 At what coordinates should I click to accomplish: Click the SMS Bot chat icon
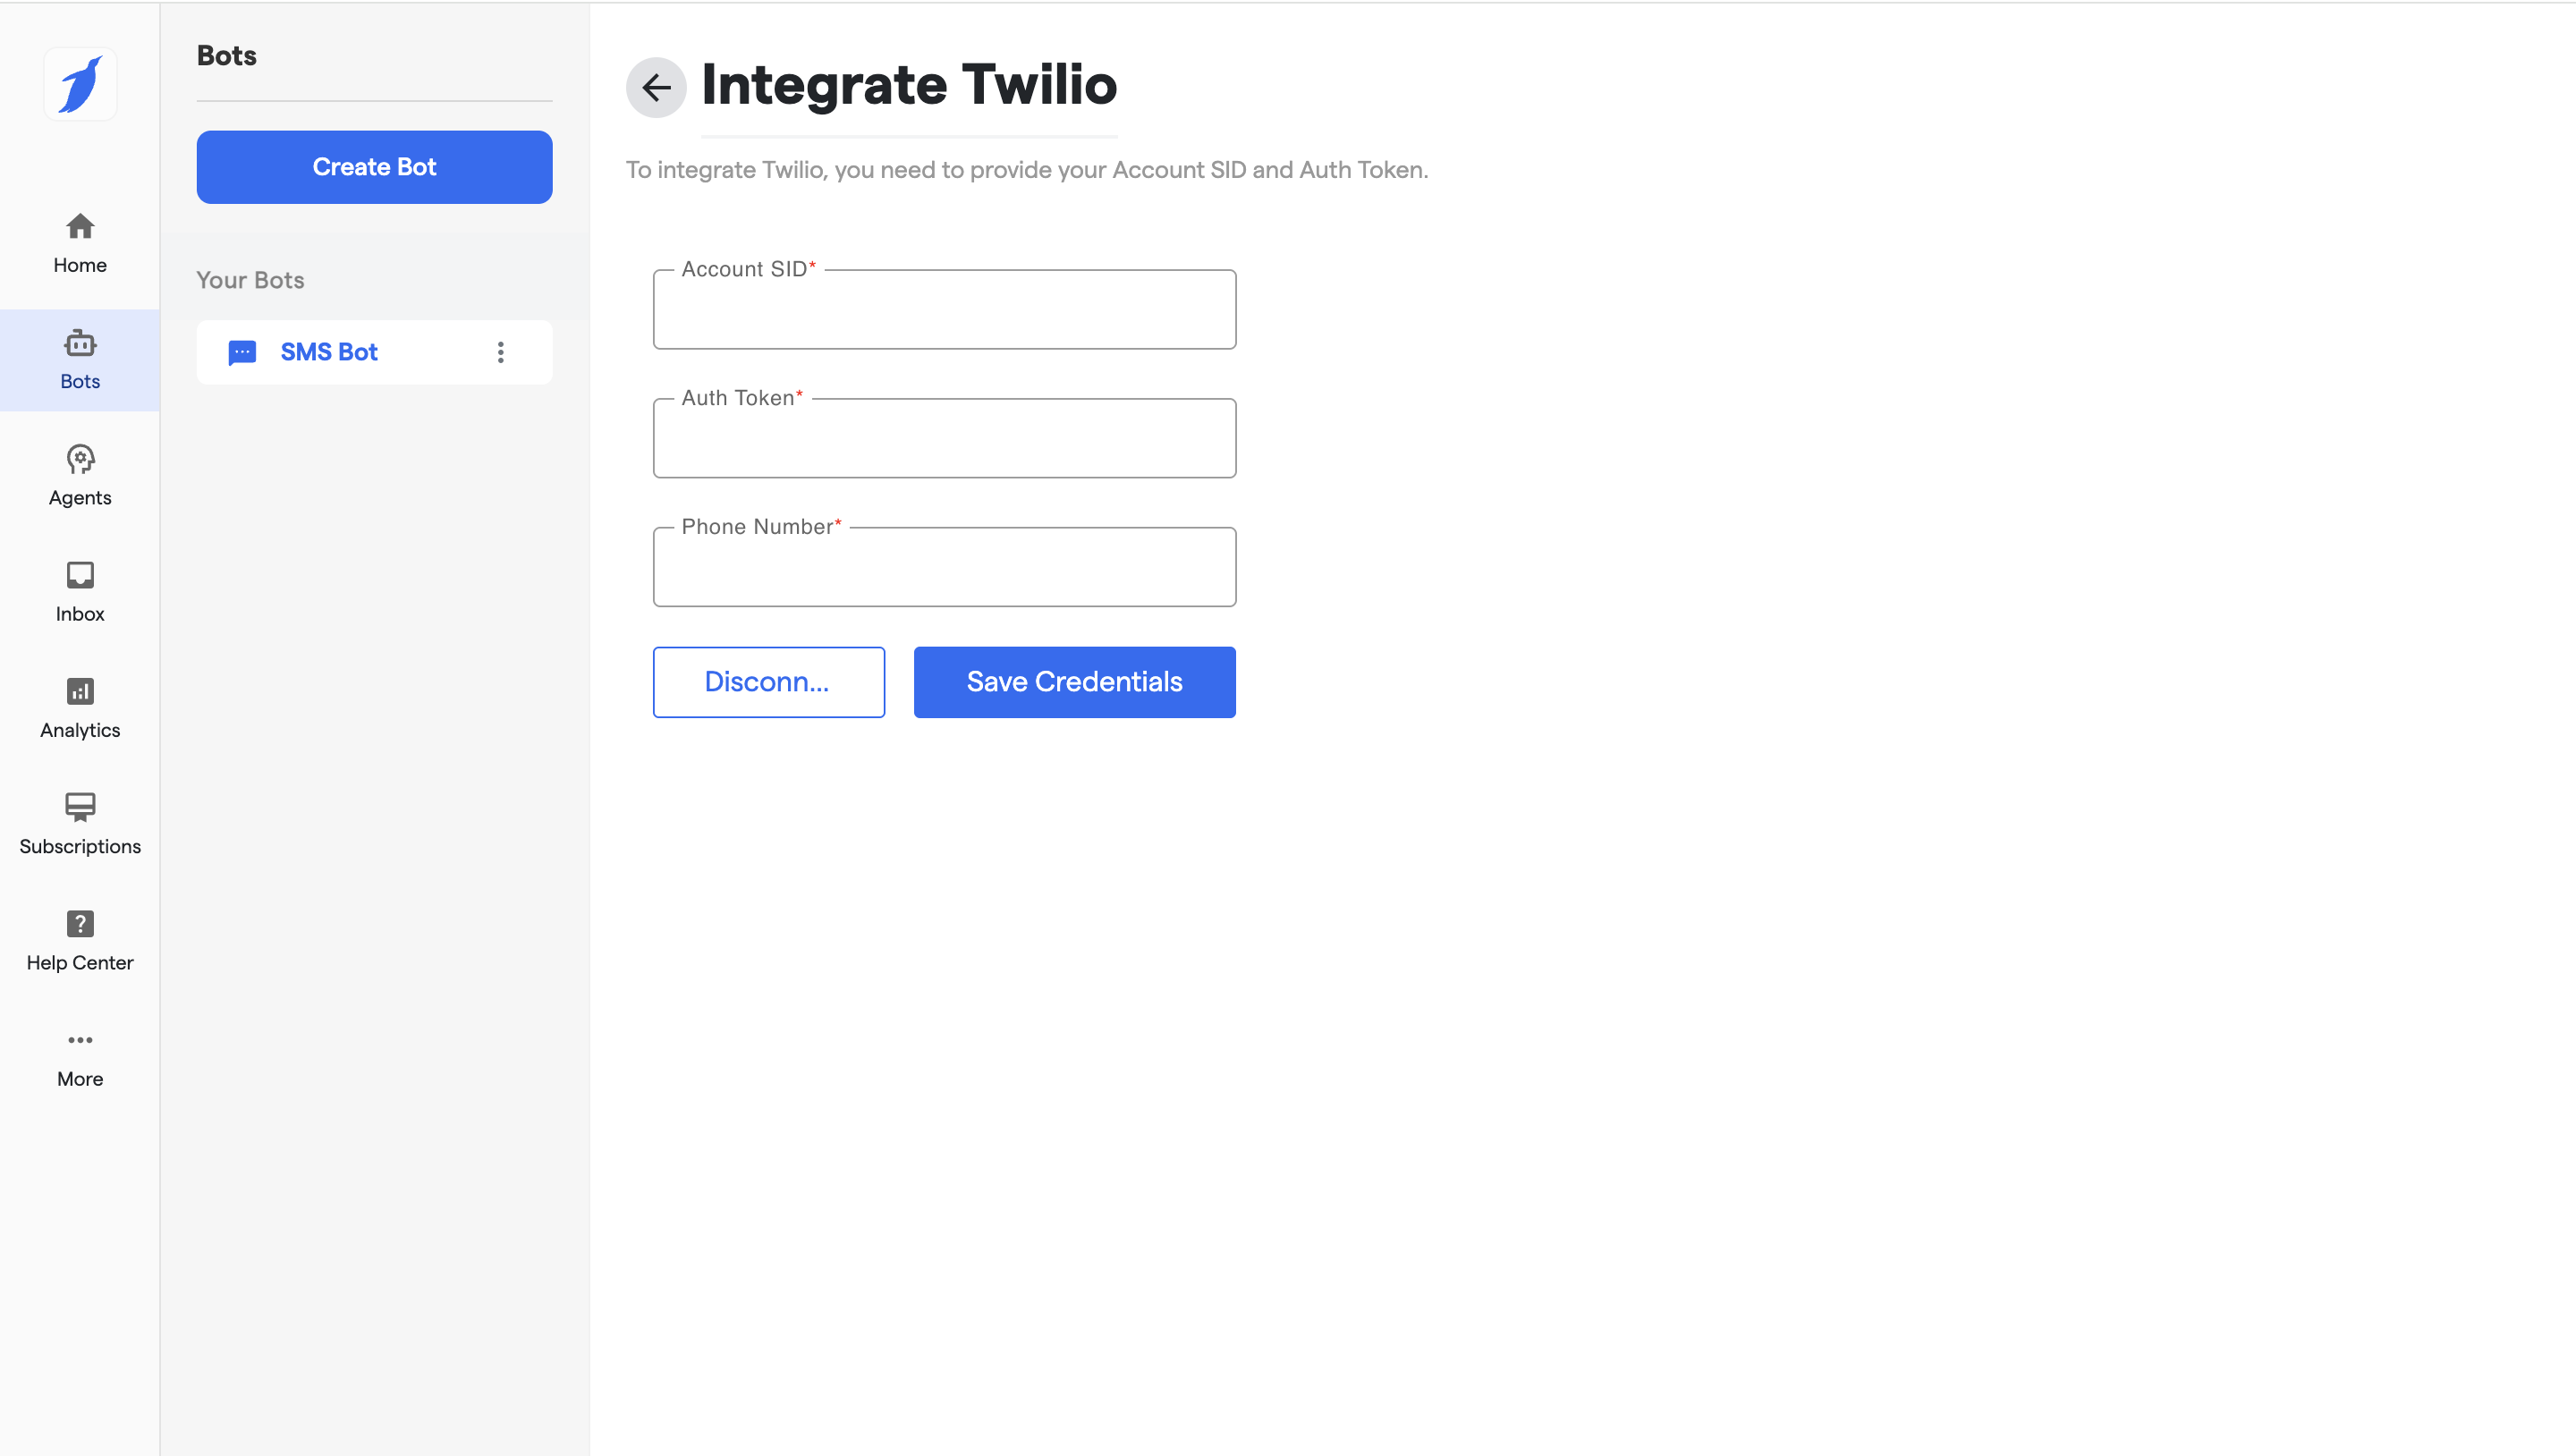pyautogui.click(x=242, y=352)
